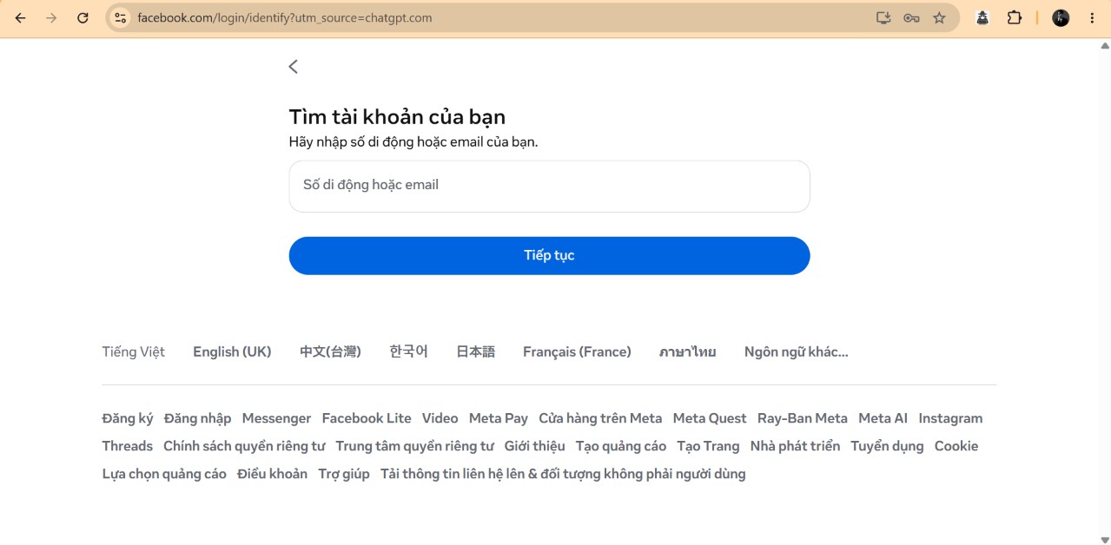This screenshot has width=1111, height=545.
Task: Click the browser forward arrow
Action: [x=51, y=17]
